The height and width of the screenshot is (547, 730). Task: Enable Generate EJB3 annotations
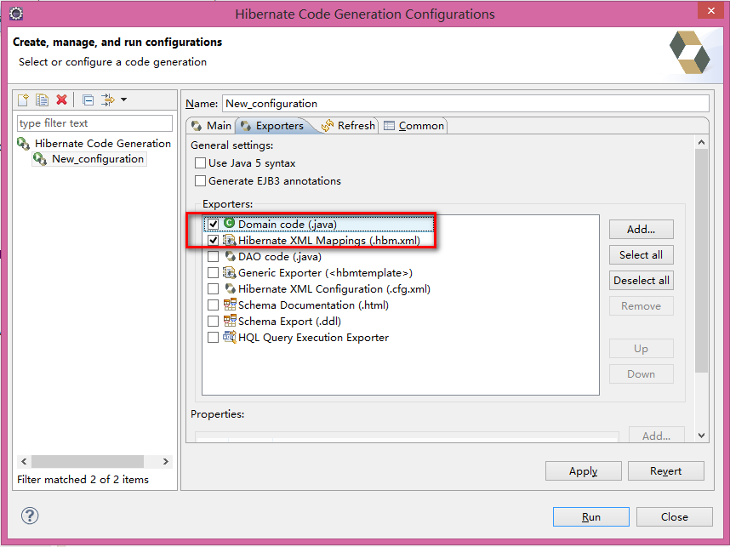pyautogui.click(x=200, y=180)
